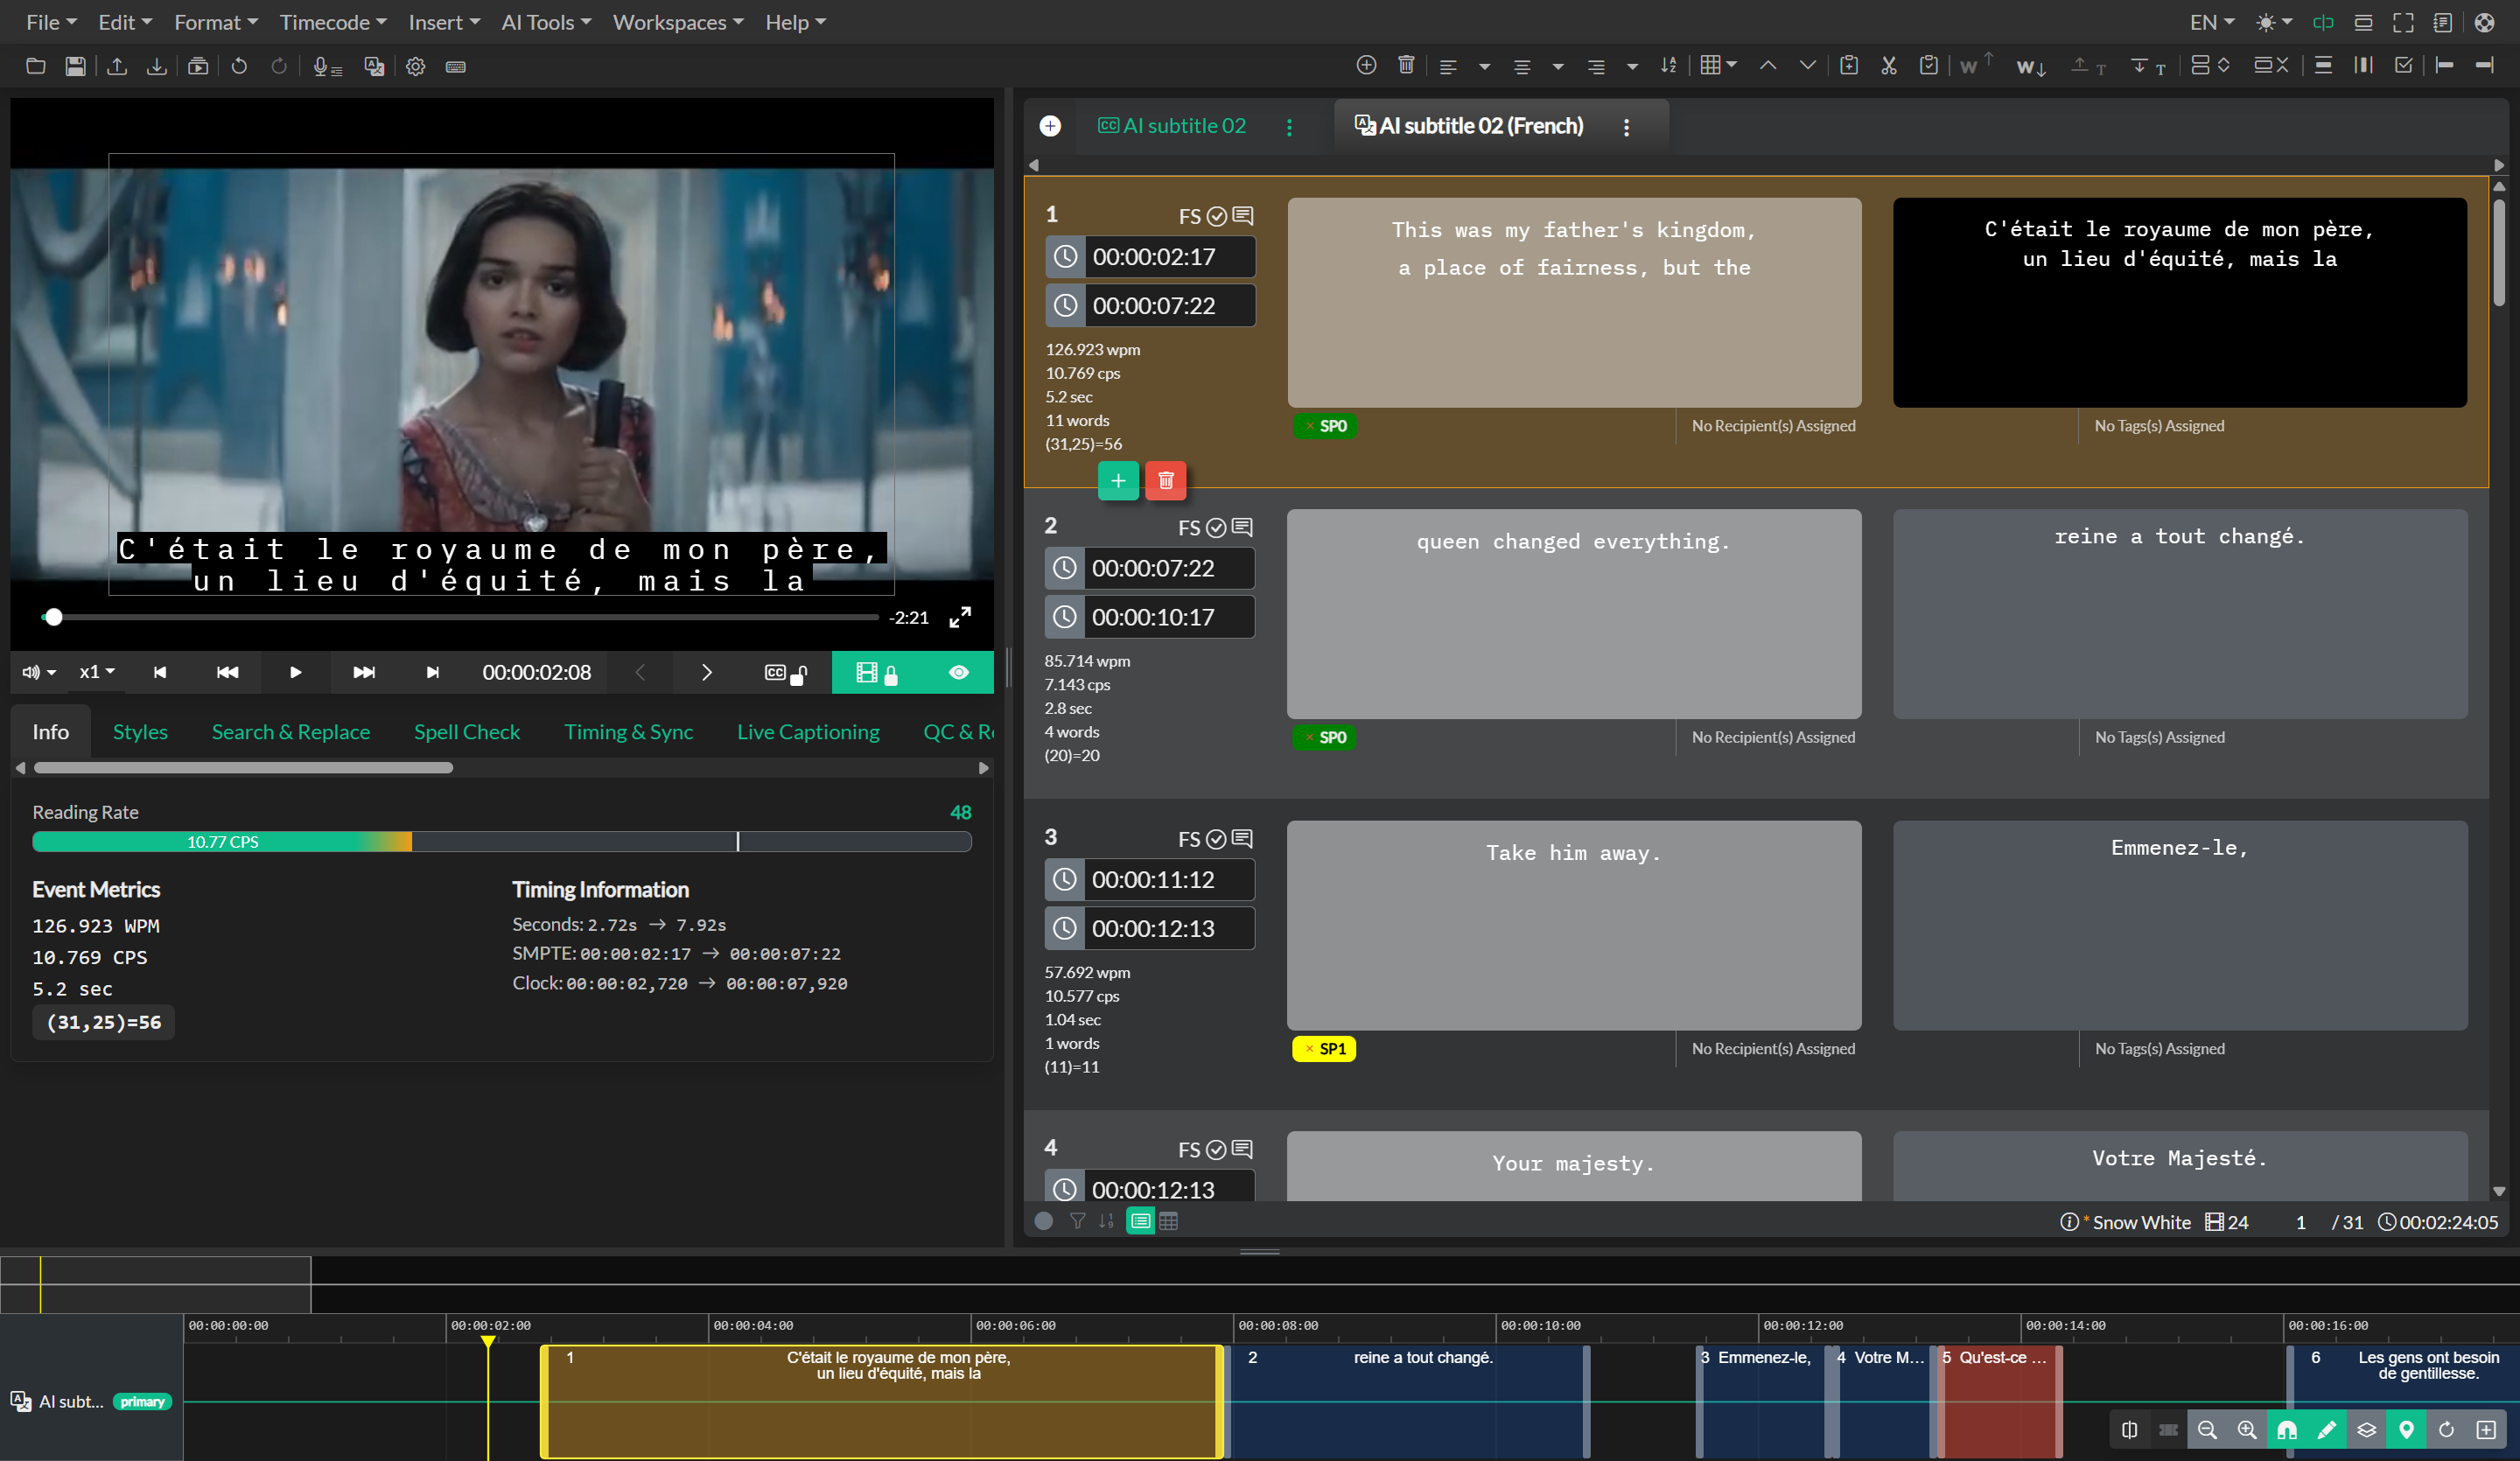Open the keyboard shortcuts icon

click(x=456, y=66)
